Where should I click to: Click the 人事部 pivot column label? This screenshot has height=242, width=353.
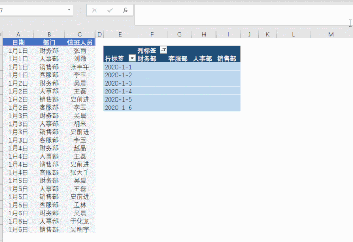pos(202,58)
